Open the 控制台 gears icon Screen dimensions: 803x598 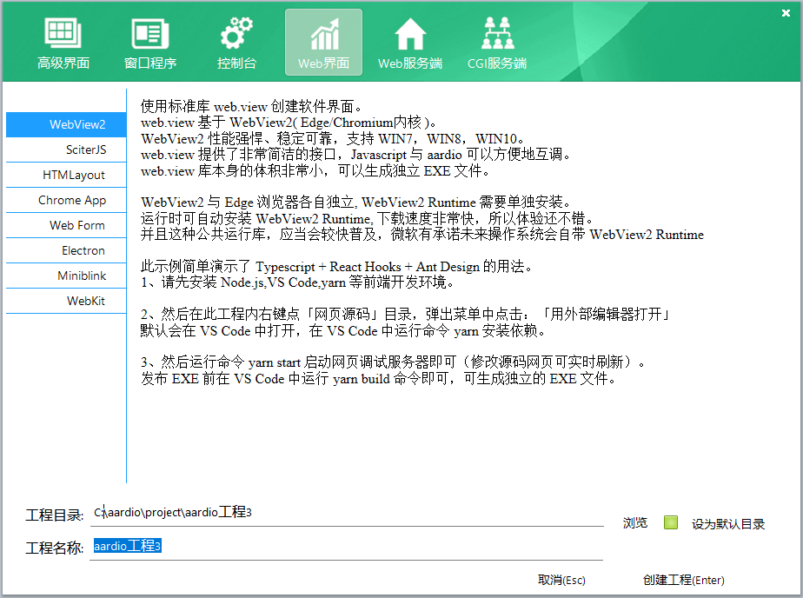coord(236,35)
